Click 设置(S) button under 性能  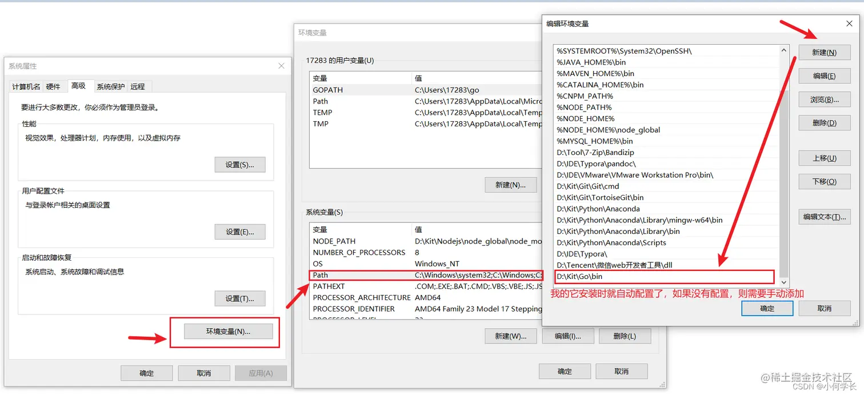[x=240, y=165]
